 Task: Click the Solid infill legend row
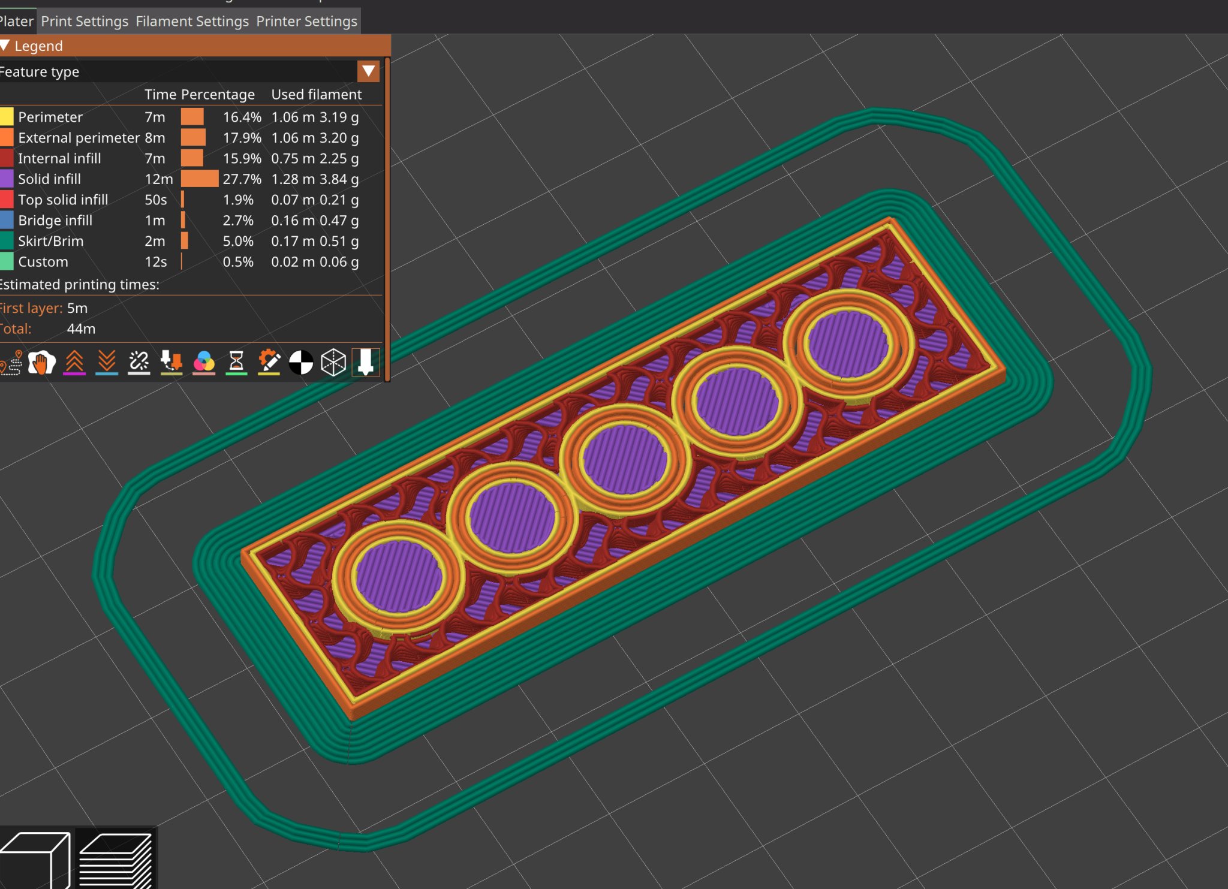pyautogui.click(x=50, y=179)
